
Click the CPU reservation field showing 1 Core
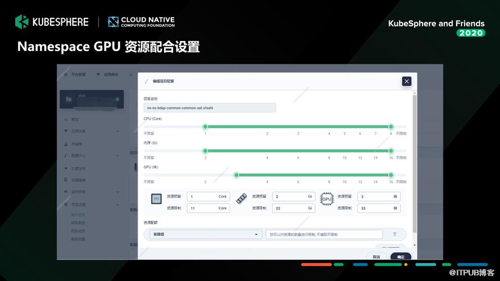208,197
